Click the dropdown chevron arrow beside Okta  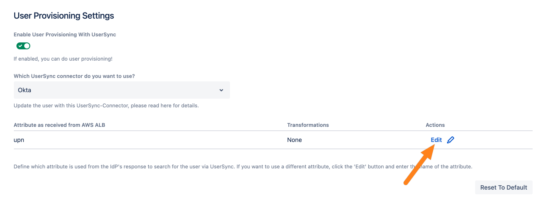pos(221,90)
